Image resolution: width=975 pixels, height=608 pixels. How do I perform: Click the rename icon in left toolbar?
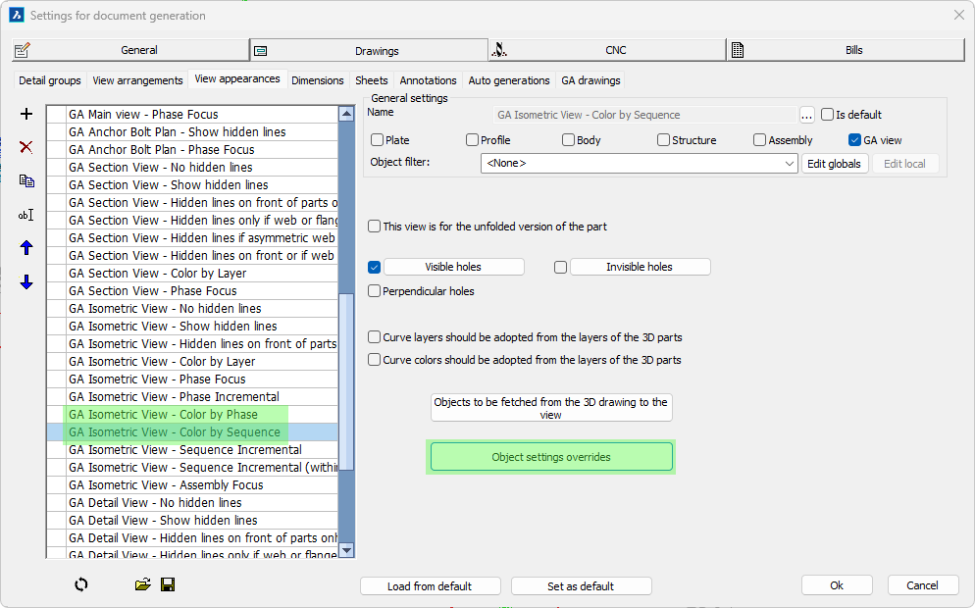pyautogui.click(x=26, y=215)
